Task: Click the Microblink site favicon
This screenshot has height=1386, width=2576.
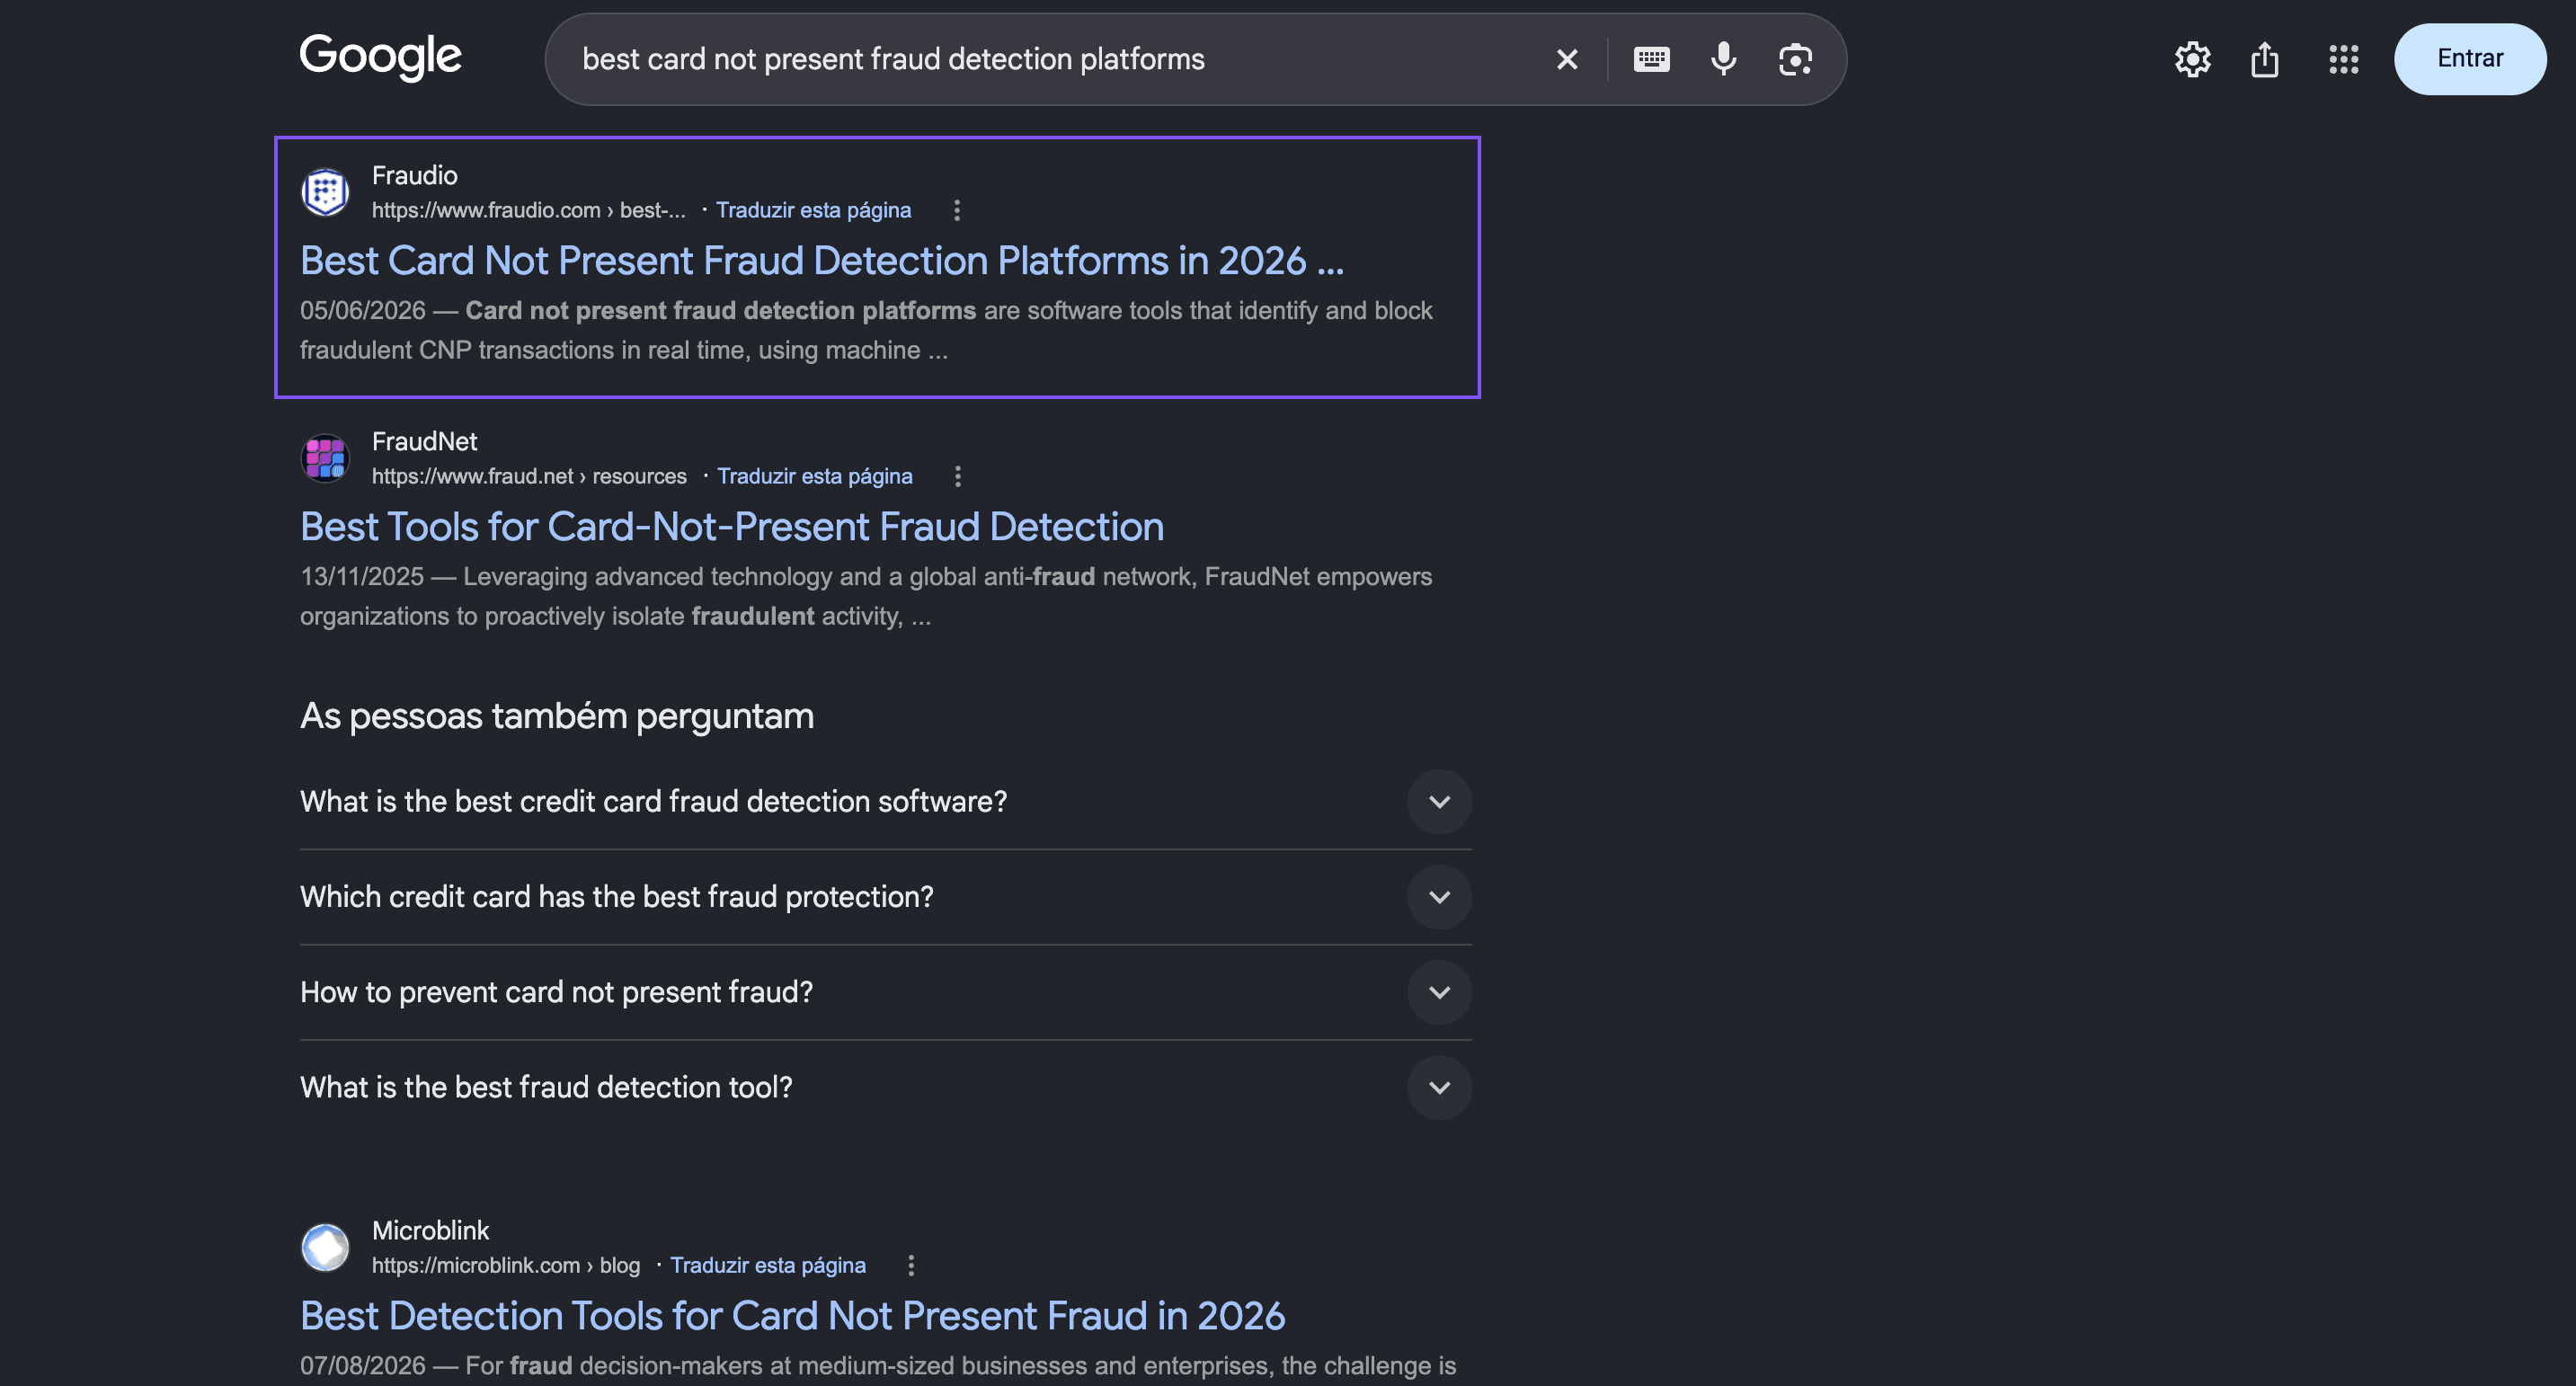Action: (x=325, y=1247)
